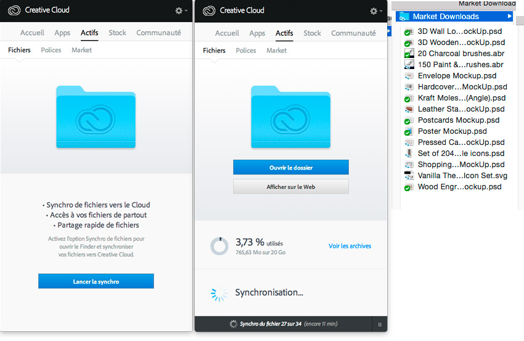Select Poster Mockup.psd file name
This screenshot has width=524, height=341.
[452, 131]
